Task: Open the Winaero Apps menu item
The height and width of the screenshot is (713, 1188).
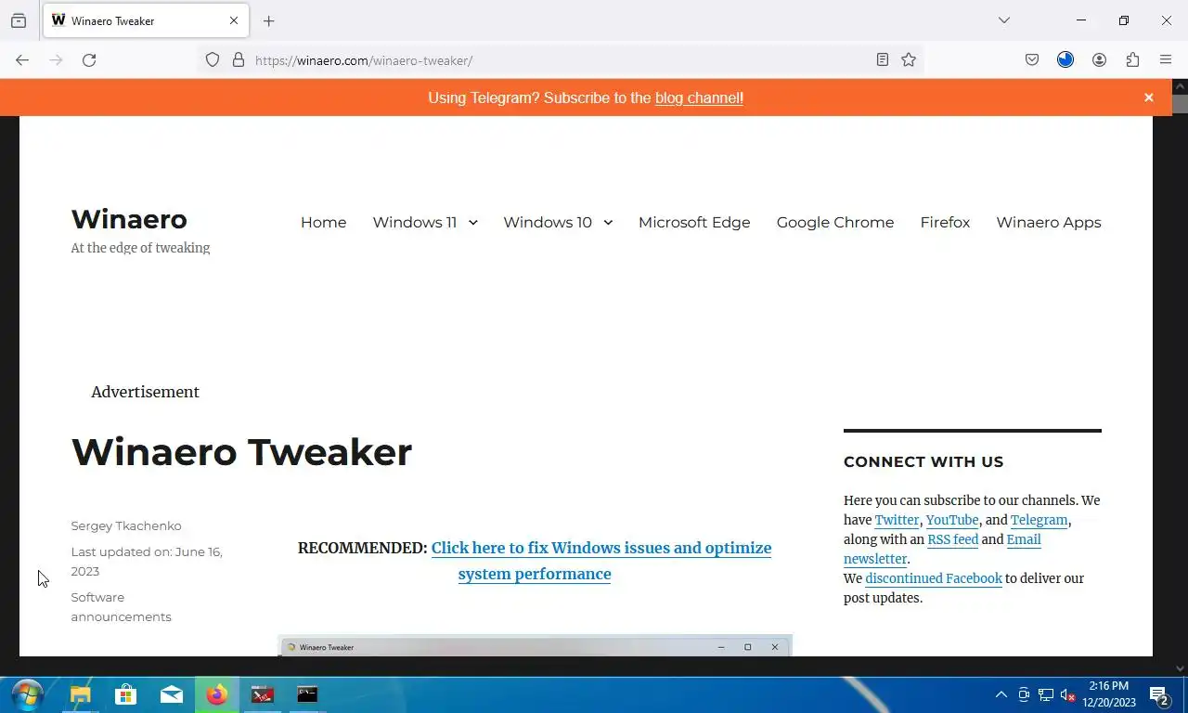Action: pos(1049,222)
